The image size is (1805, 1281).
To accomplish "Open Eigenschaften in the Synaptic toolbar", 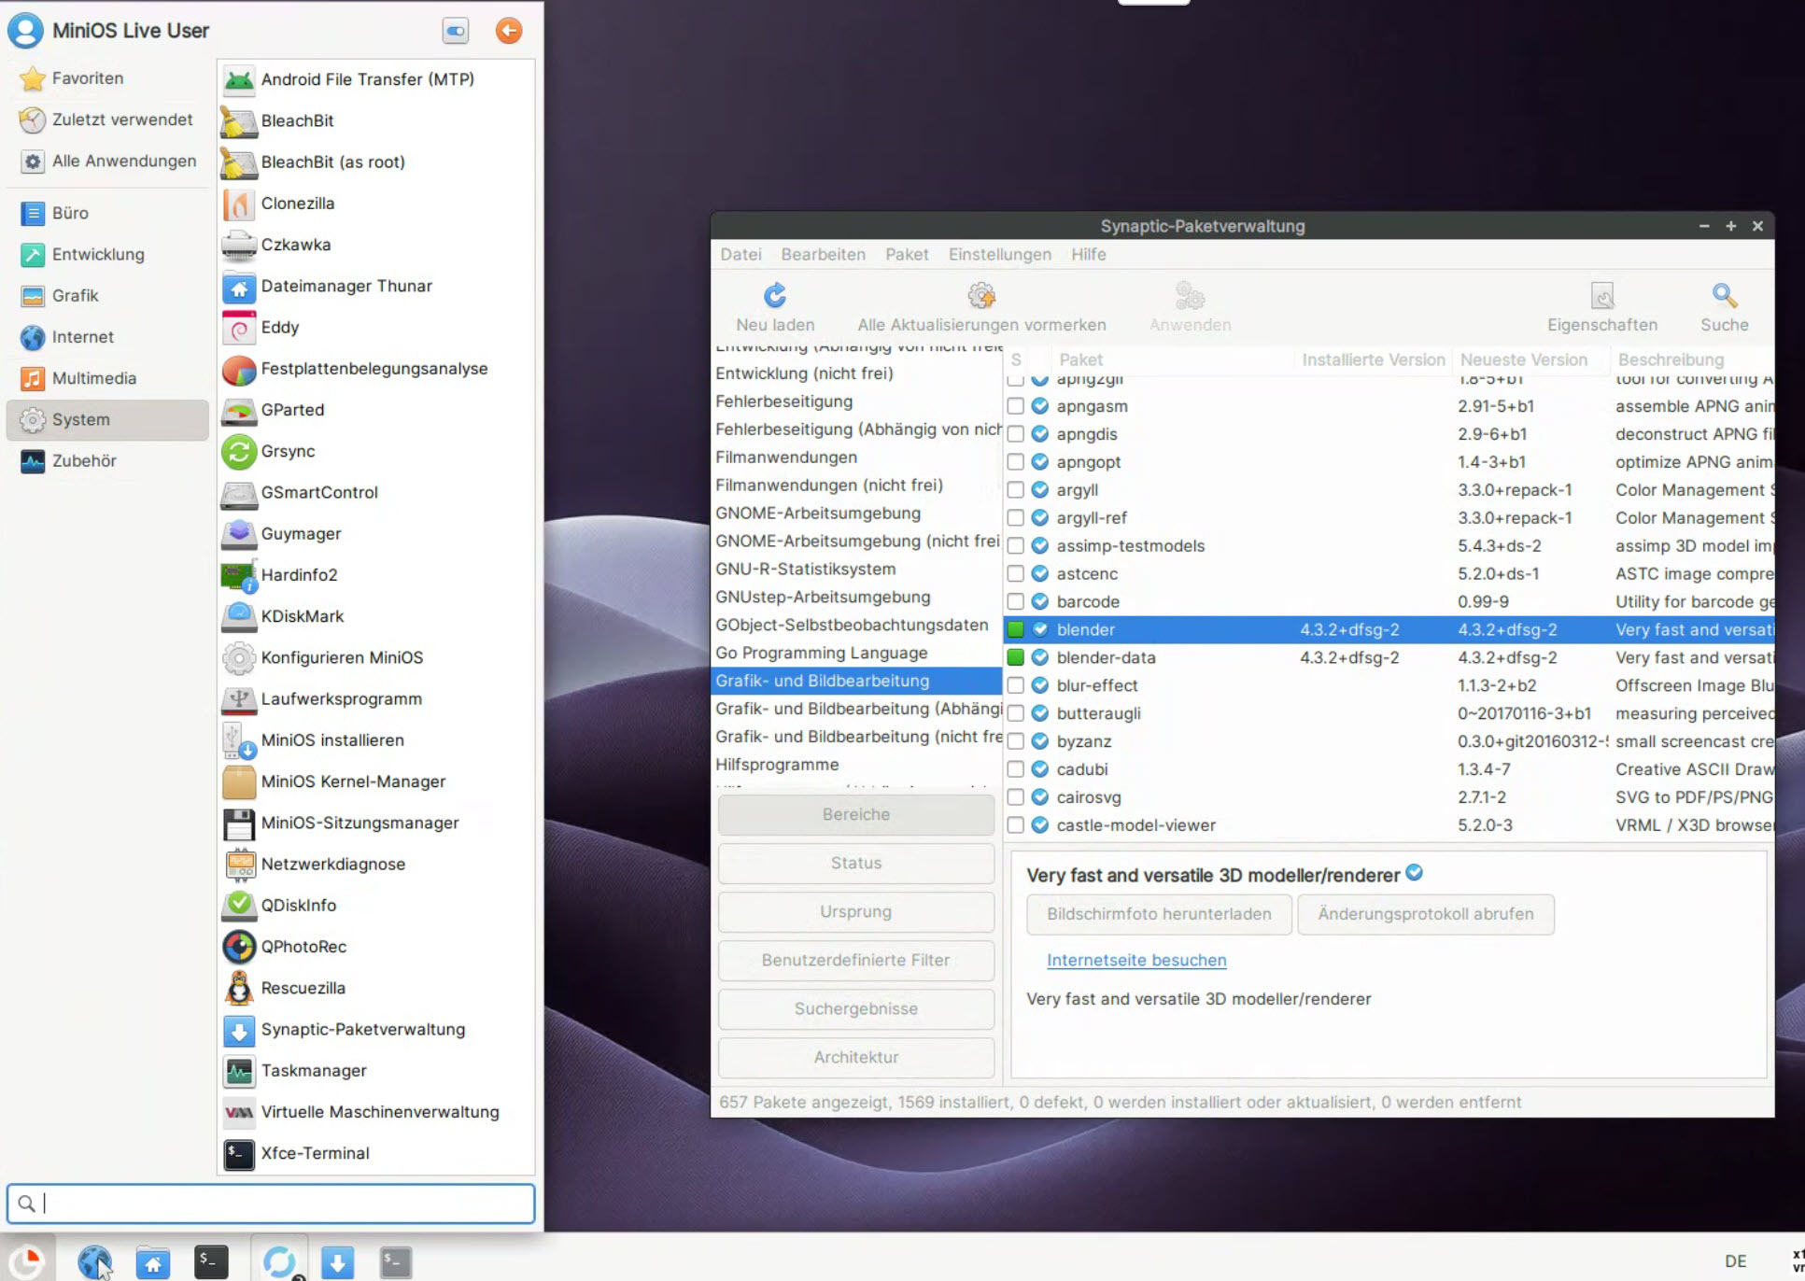I will coord(1601,297).
